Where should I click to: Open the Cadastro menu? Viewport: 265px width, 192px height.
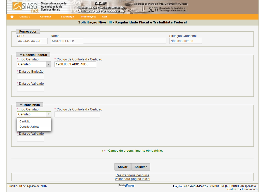[x=25, y=17]
